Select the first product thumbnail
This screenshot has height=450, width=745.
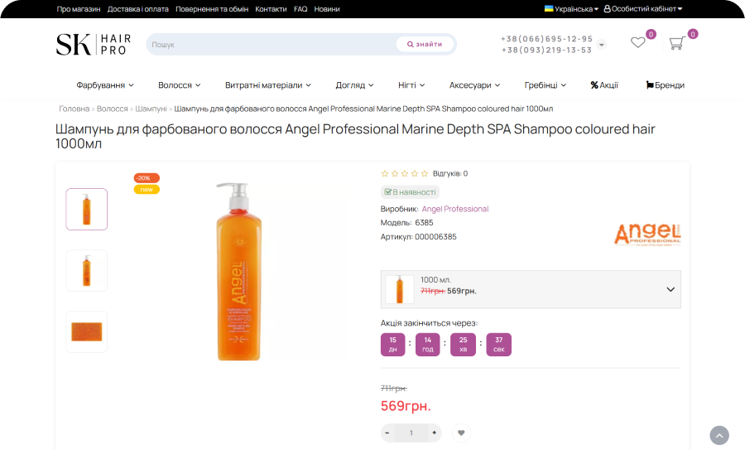(86, 210)
